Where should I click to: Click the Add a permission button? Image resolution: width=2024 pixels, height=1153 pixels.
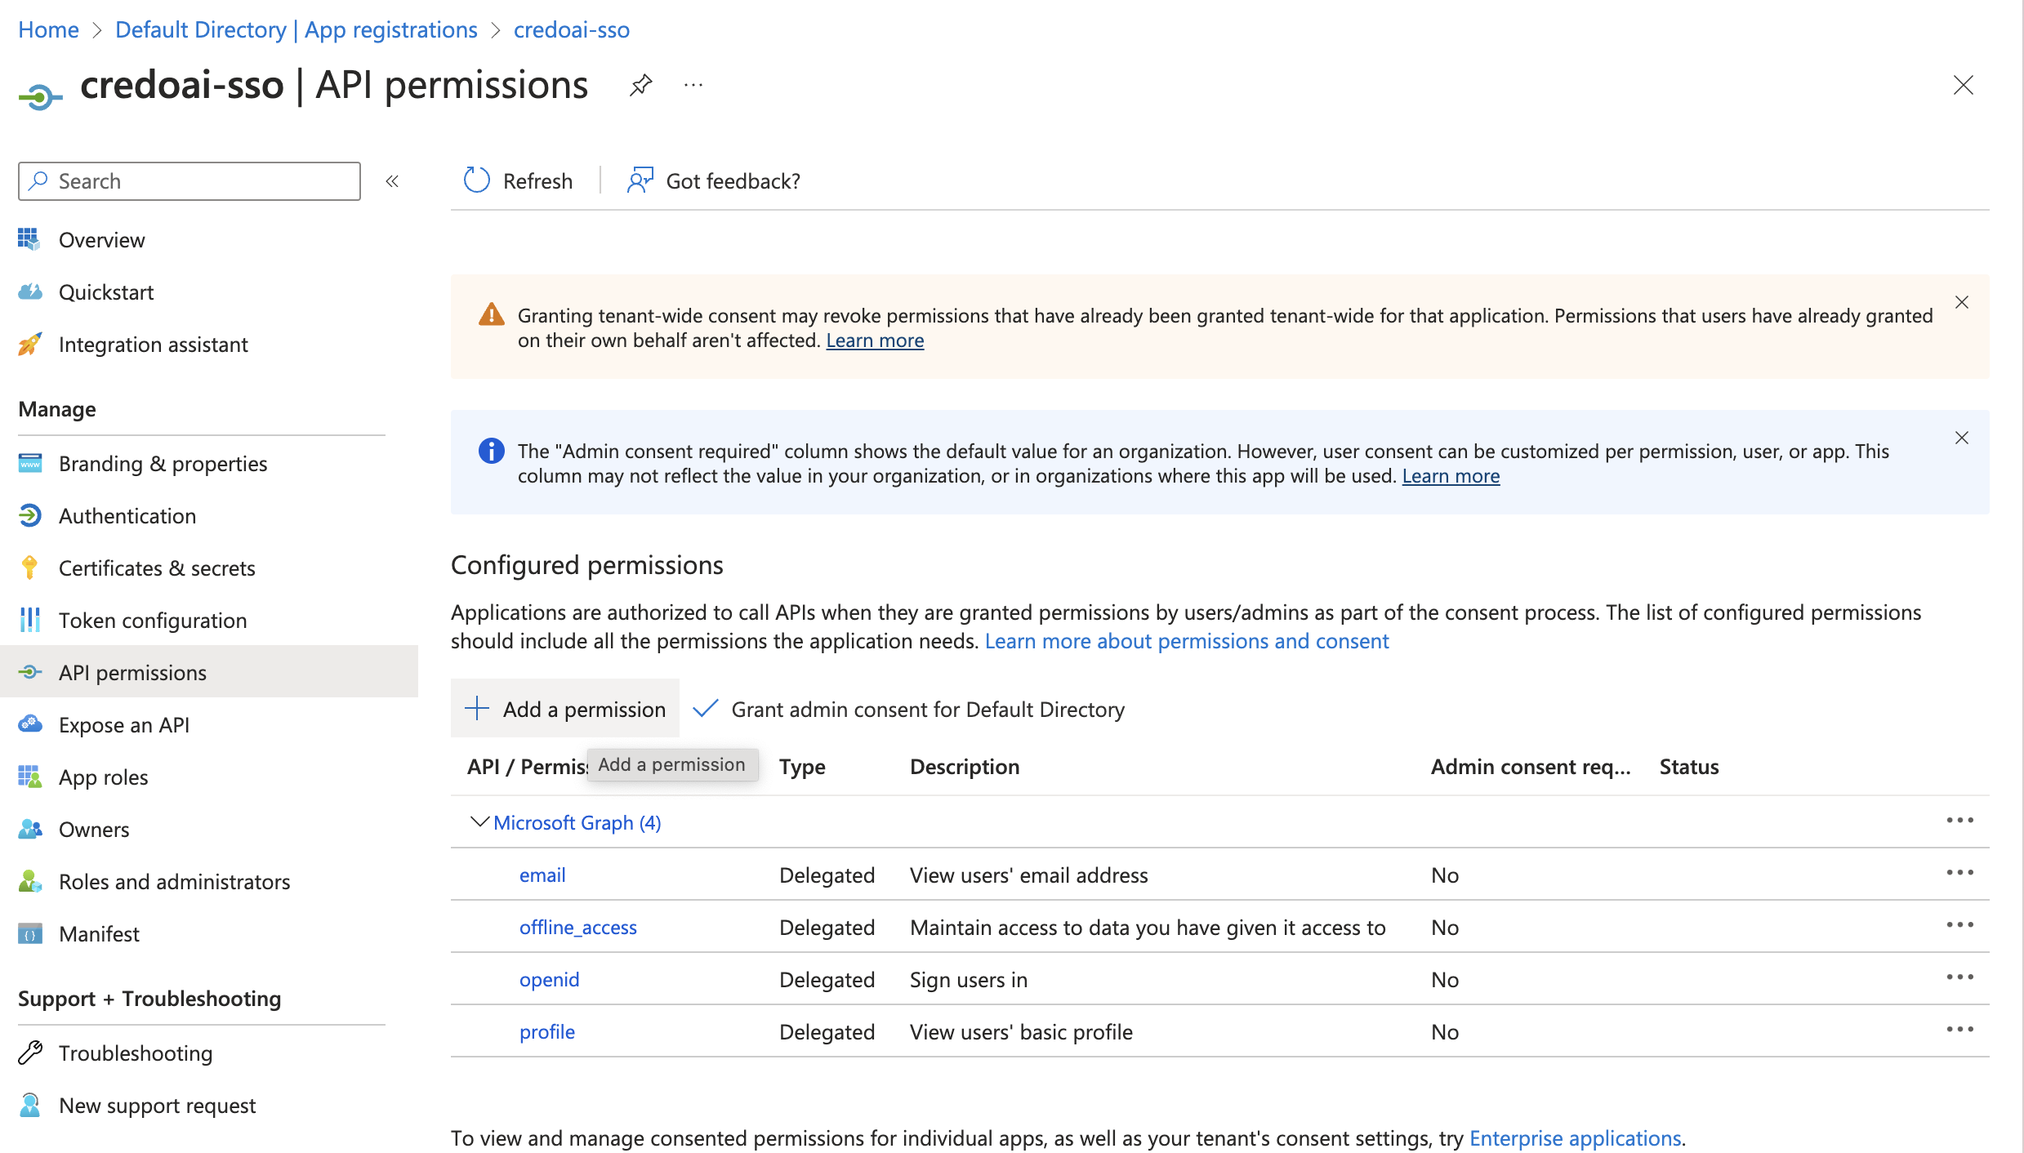click(x=565, y=708)
